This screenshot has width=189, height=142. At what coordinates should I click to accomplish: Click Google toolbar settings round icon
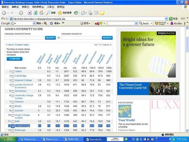82,23
